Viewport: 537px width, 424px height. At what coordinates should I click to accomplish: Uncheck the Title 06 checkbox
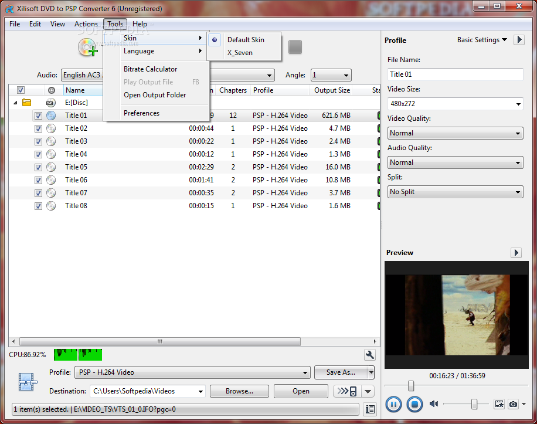pyautogui.click(x=38, y=180)
